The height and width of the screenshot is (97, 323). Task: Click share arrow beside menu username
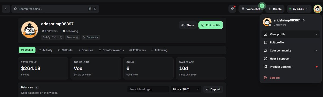[303, 20]
